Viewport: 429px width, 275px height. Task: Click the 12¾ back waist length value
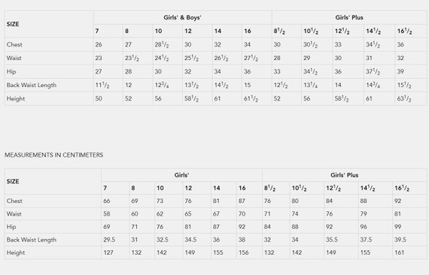click(162, 85)
